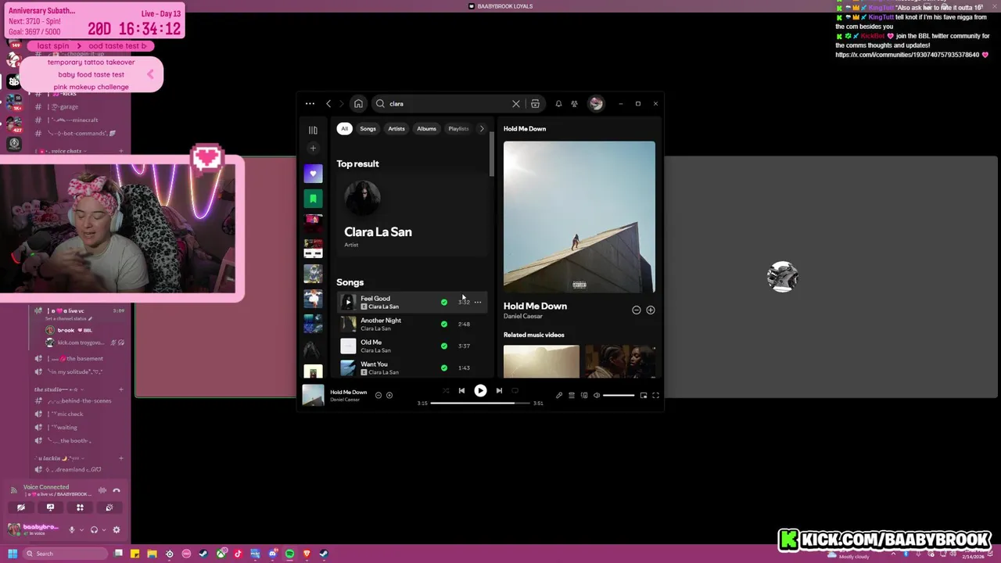This screenshot has height=563, width=1001.
Task: Select the song Want You
Action: point(412,368)
